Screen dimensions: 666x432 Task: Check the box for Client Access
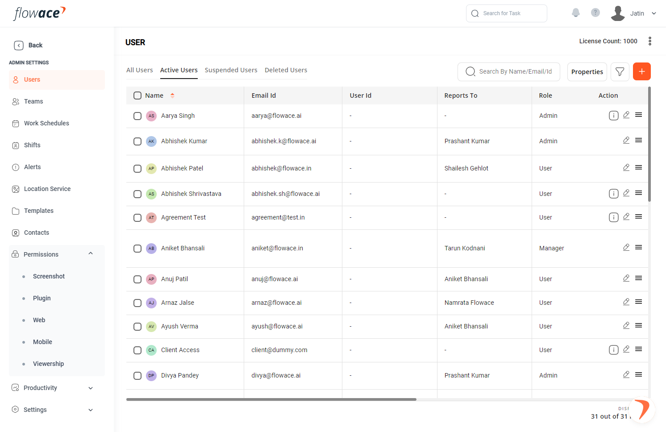point(137,350)
